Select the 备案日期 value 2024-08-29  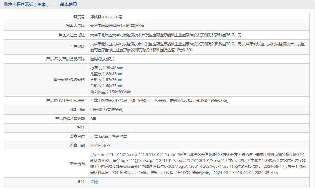tap(100, 145)
